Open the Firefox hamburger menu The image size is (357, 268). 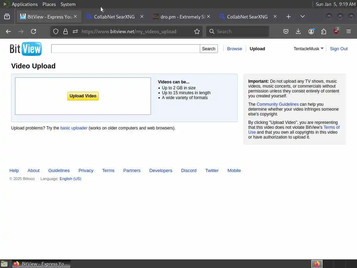click(x=349, y=31)
